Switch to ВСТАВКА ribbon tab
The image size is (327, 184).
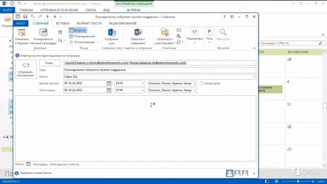(x=63, y=24)
